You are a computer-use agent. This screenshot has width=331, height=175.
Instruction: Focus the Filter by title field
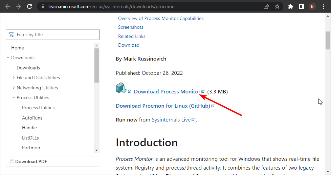pyautogui.click(x=52, y=35)
